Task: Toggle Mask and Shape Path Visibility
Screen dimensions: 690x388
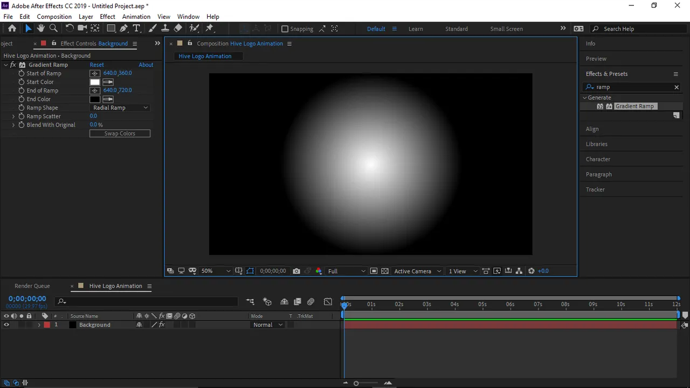Action: [250, 271]
